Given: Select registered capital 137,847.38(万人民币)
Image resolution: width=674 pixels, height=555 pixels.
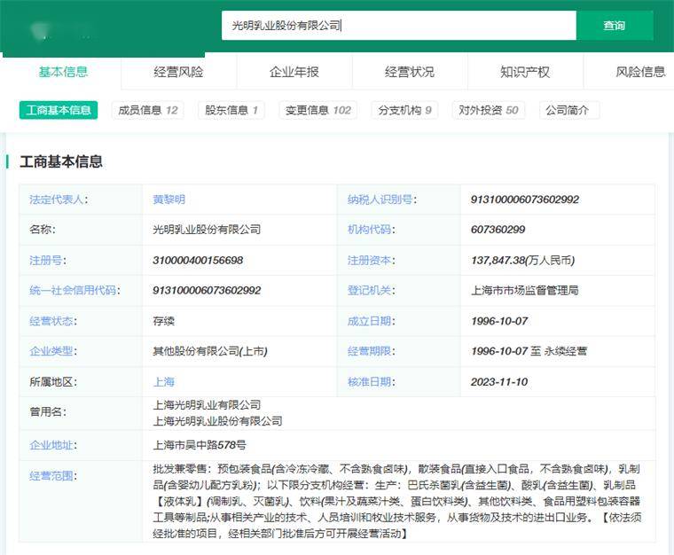Looking at the screenshot, I should point(522,261).
